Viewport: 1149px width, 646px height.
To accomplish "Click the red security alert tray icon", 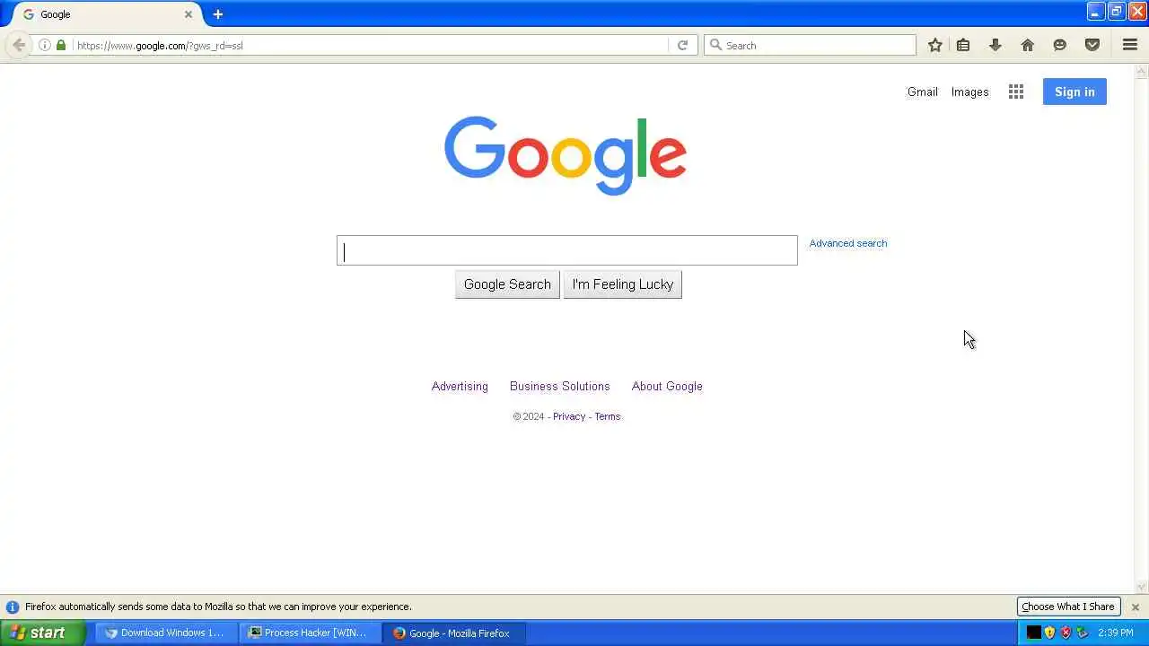I will click(1066, 633).
